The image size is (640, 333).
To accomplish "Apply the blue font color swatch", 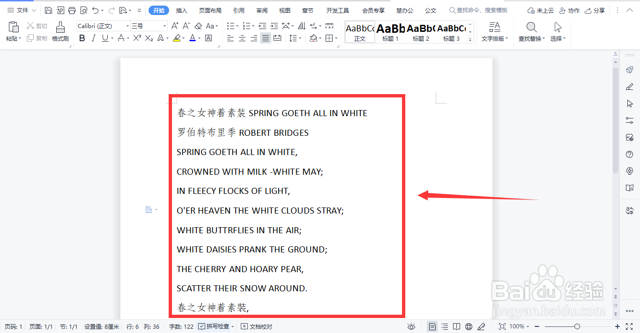I will 192,38.
